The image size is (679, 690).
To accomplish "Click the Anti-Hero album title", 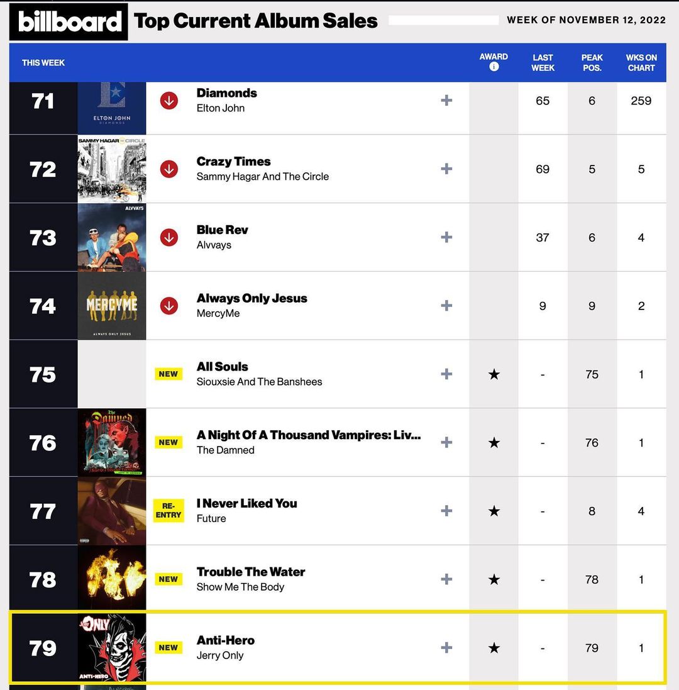I will click(x=225, y=640).
